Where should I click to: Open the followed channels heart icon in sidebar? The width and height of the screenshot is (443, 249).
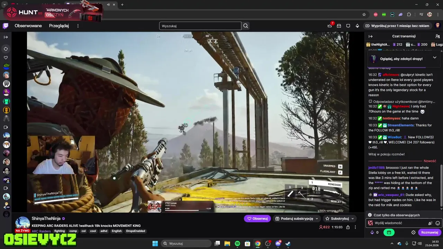(6, 58)
